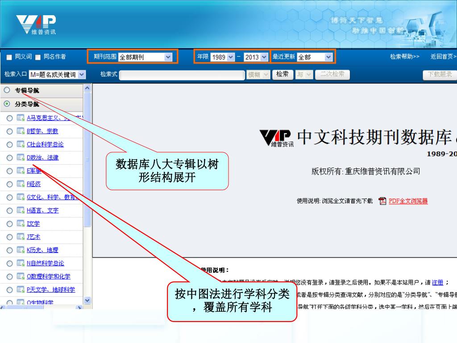Open the H语言、文字 category link
This screenshot has width=457, height=343.
coord(42,210)
